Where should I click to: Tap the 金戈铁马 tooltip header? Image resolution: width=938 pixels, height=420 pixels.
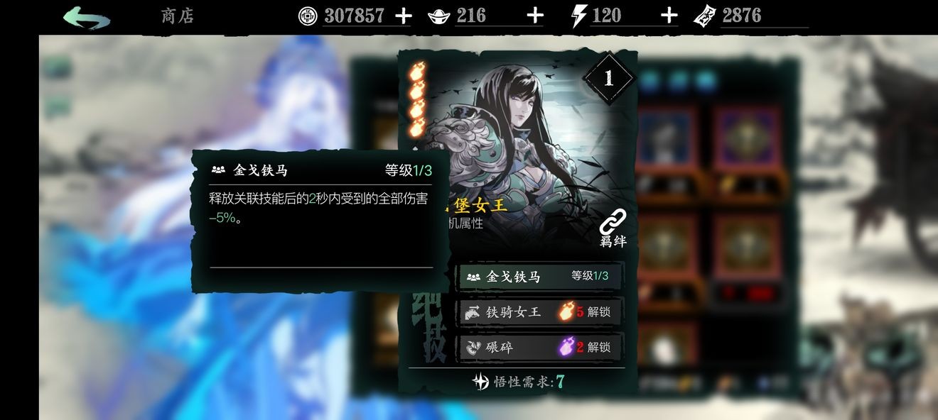pyautogui.click(x=321, y=170)
